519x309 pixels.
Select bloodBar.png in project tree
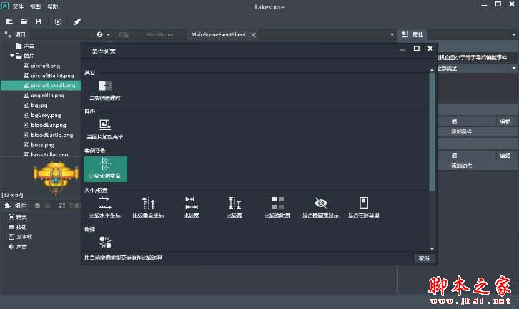pyautogui.click(x=45, y=125)
